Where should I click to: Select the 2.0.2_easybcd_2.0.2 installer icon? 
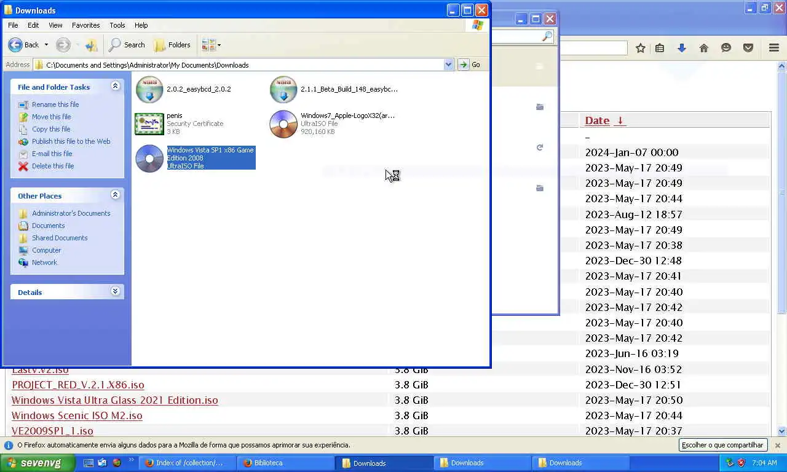149,90
